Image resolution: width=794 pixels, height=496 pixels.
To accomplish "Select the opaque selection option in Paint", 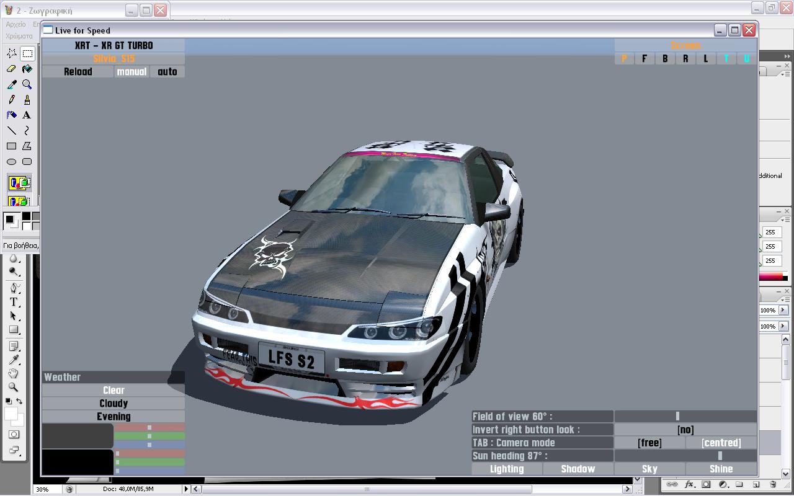I will pyautogui.click(x=20, y=183).
